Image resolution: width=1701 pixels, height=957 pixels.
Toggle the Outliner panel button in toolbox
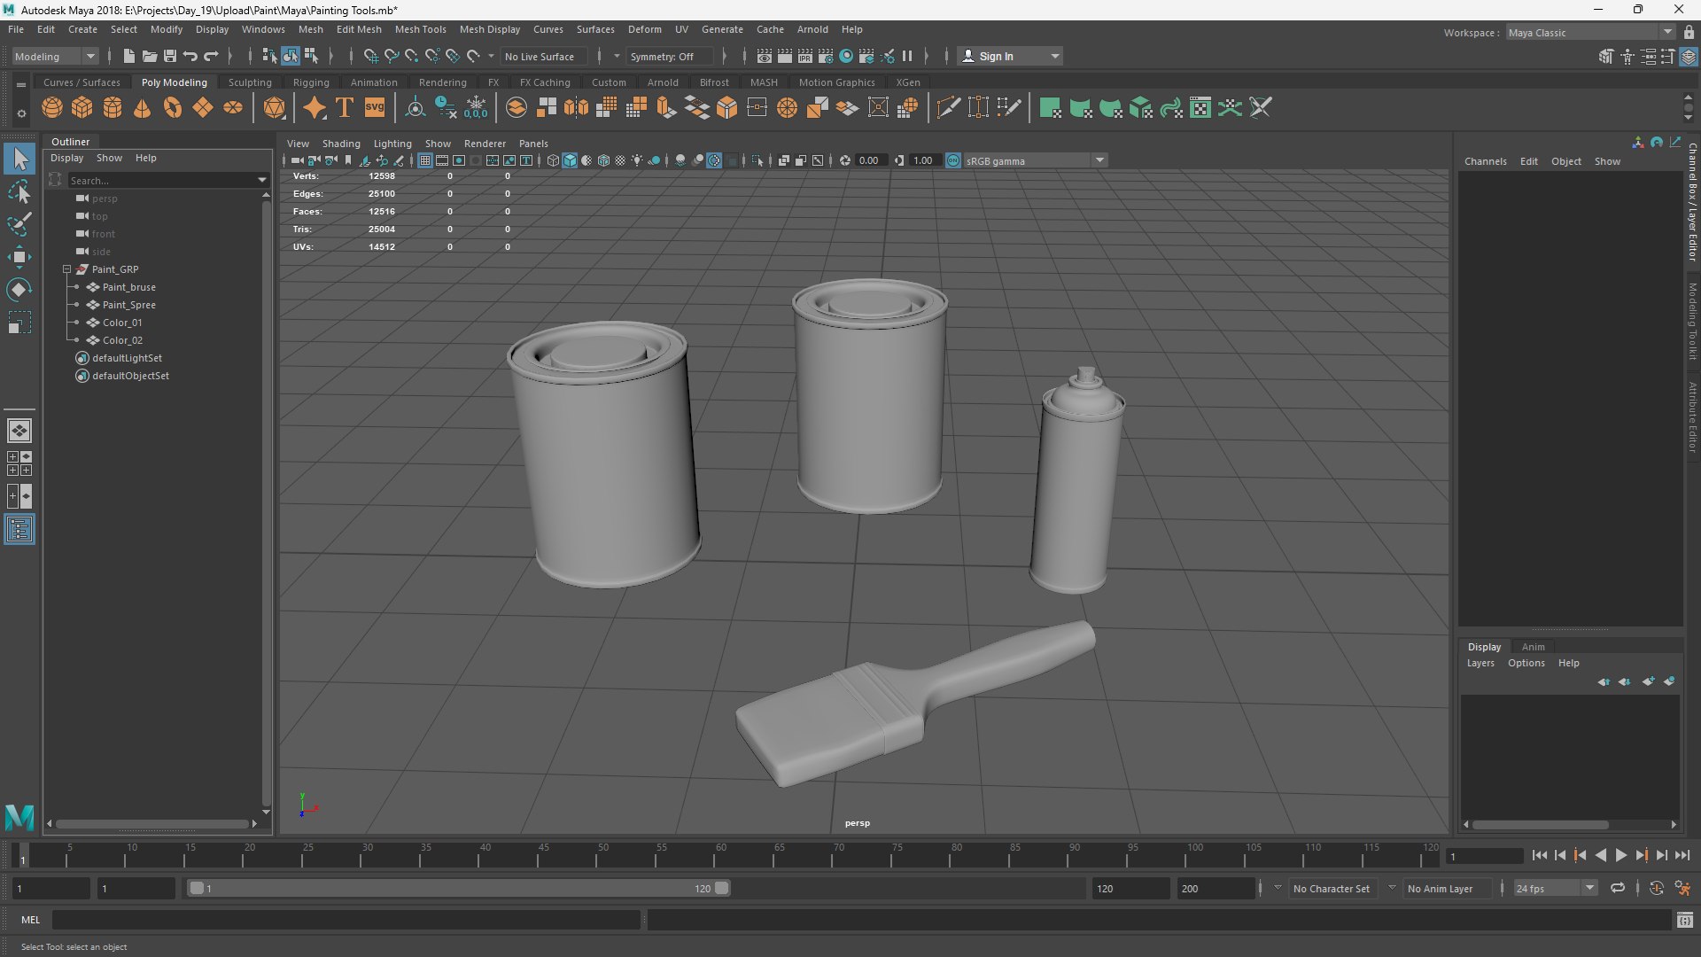point(19,530)
